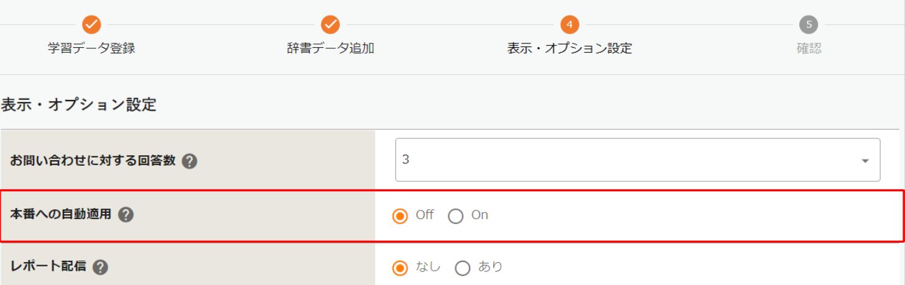Image resolution: width=905 pixels, height=285 pixels.
Task: Open help icon beside お問い合わせに対する回答数
Action: (190, 161)
